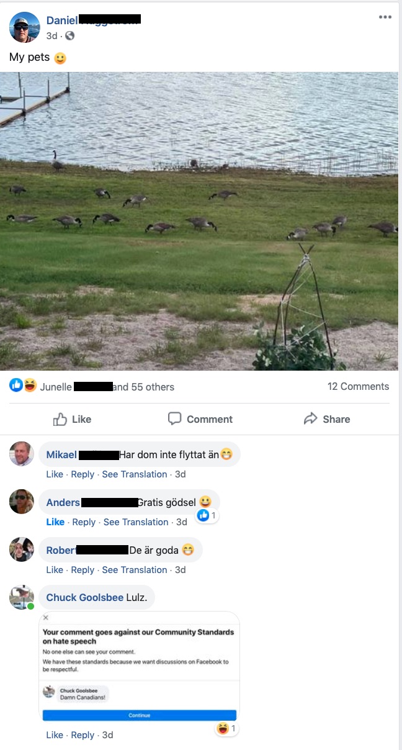Click the haha reaction on Chuck's comment
Screen dimensions: 402x750
[226, 728]
